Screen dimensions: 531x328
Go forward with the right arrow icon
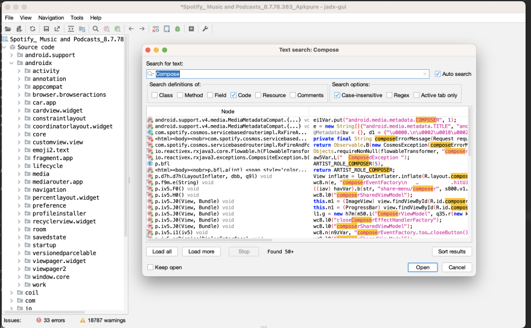pos(142,29)
